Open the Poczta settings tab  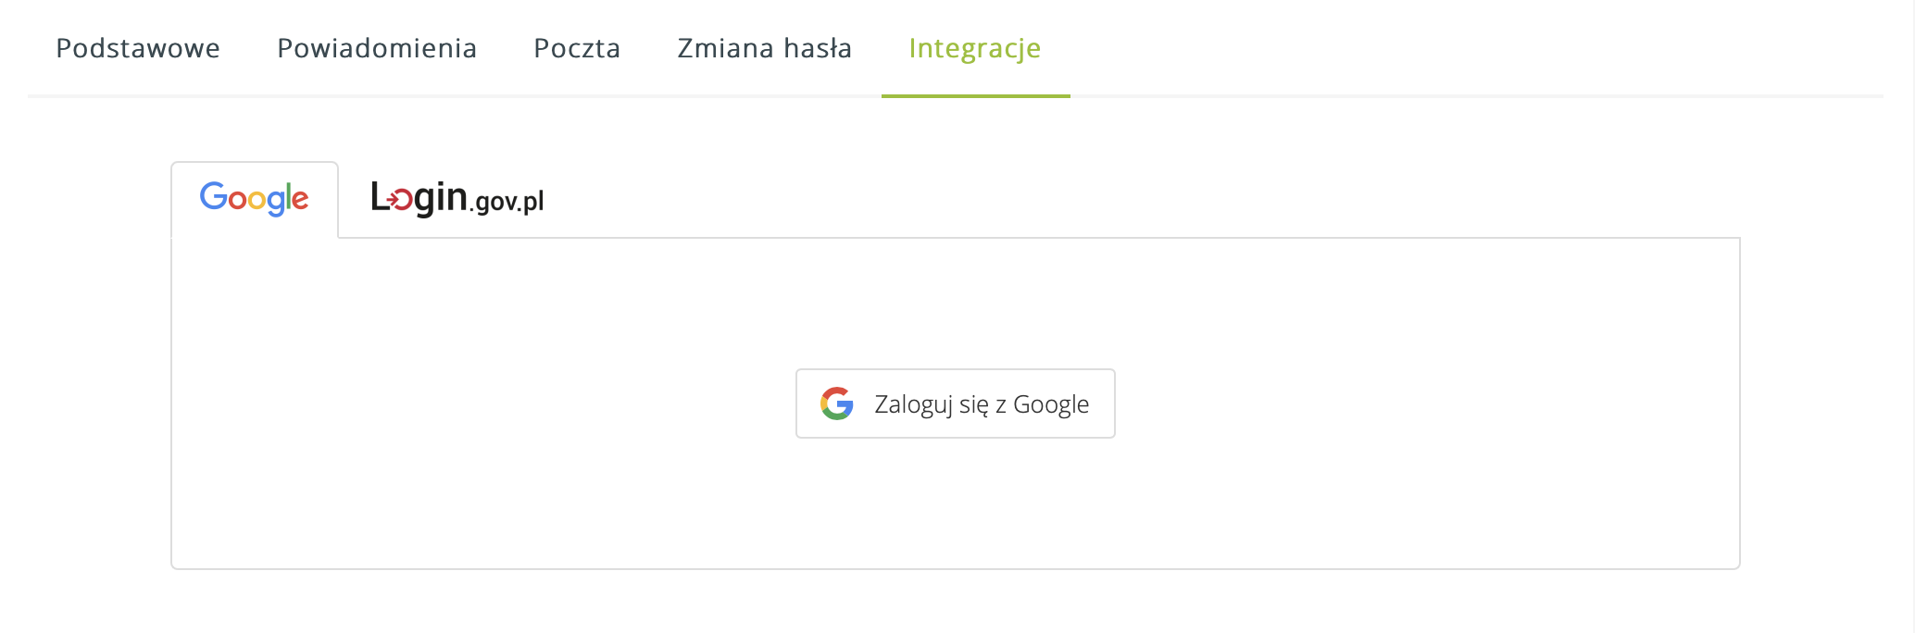pos(576,48)
